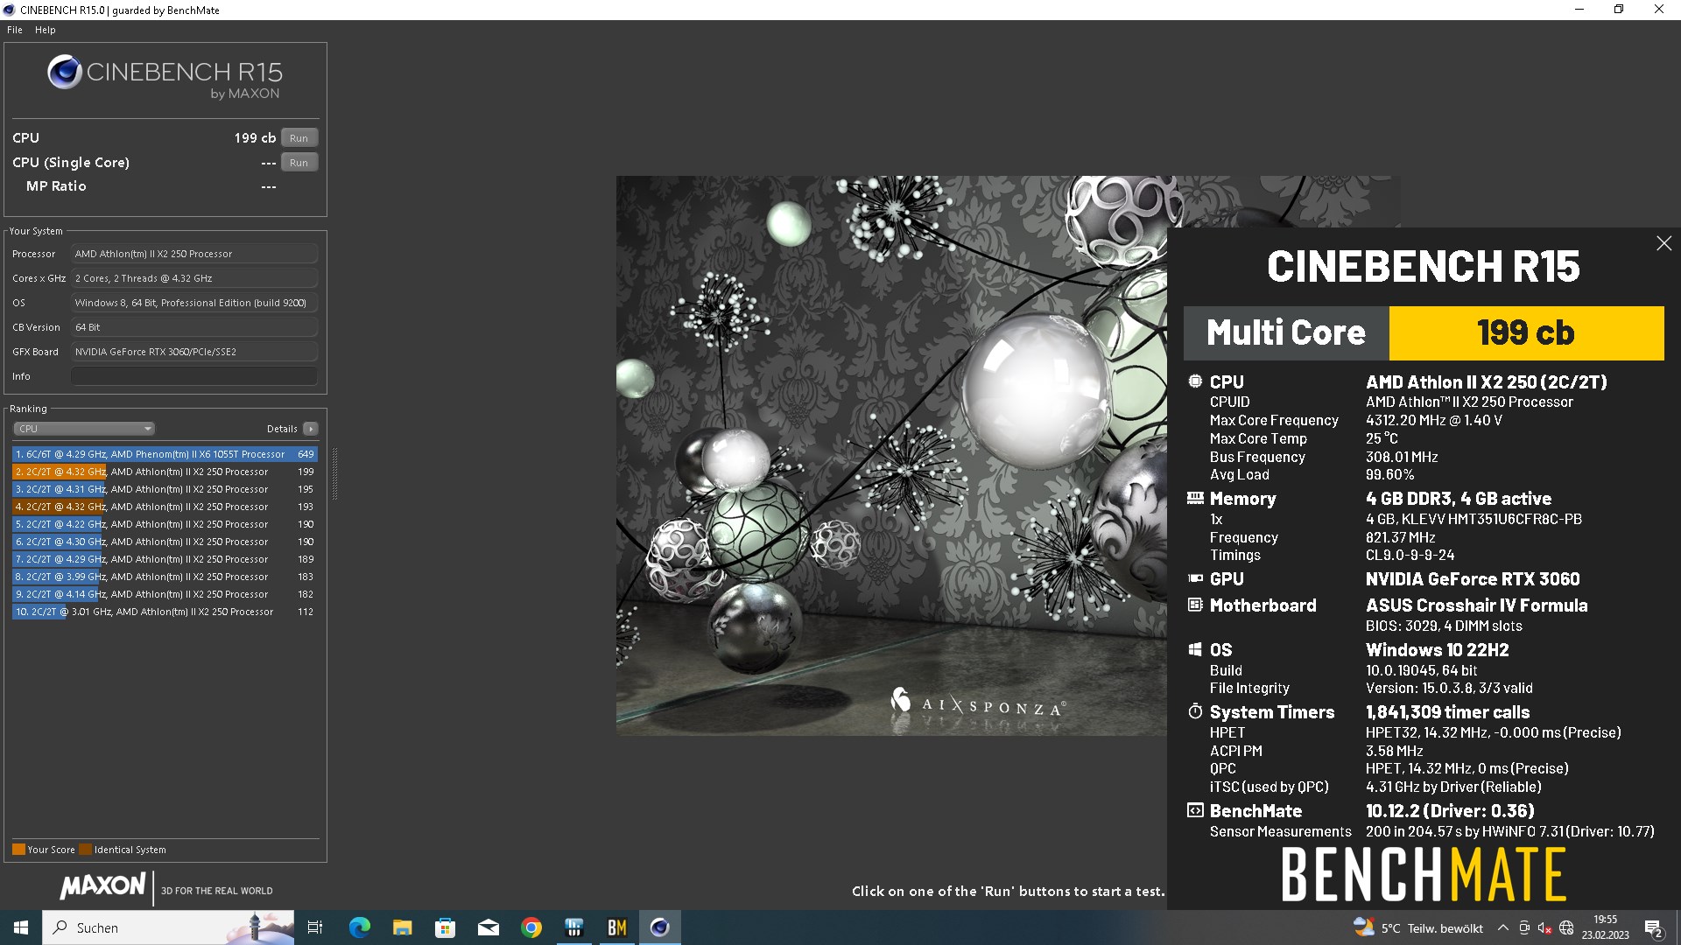Open the File menu
Image resolution: width=1681 pixels, height=945 pixels.
click(x=15, y=30)
